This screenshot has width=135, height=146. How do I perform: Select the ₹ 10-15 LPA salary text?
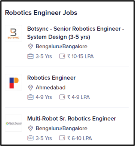point(80,57)
